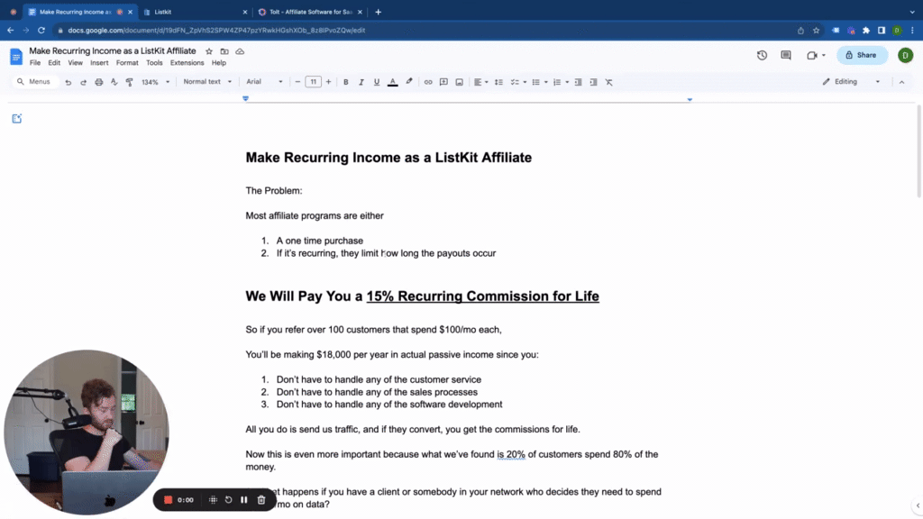Image resolution: width=923 pixels, height=519 pixels.
Task: Open the Format menu
Action: pos(127,63)
